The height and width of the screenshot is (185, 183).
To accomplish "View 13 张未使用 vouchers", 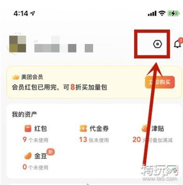I will tap(94, 140).
